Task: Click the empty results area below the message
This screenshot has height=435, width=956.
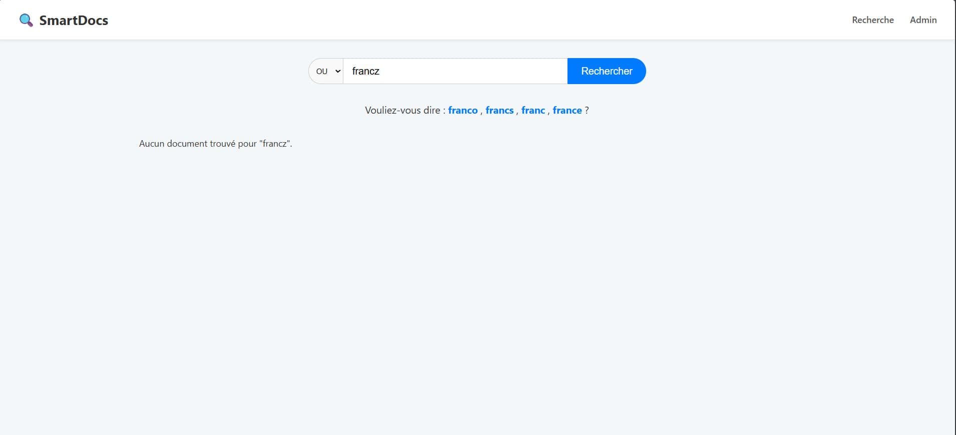Action: pyautogui.click(x=478, y=290)
